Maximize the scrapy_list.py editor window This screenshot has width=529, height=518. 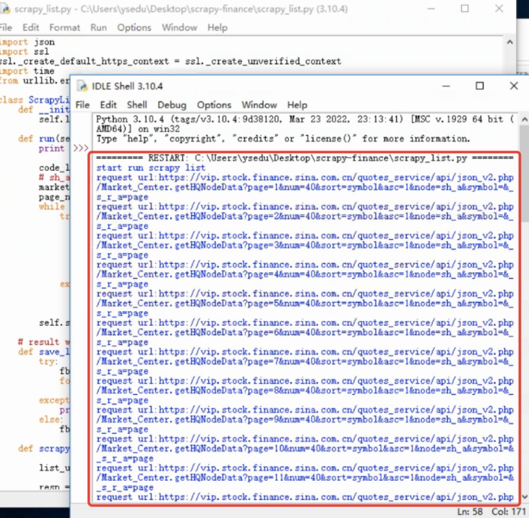465,9
